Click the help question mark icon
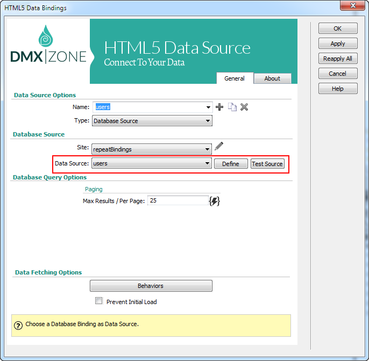 pos(18,326)
